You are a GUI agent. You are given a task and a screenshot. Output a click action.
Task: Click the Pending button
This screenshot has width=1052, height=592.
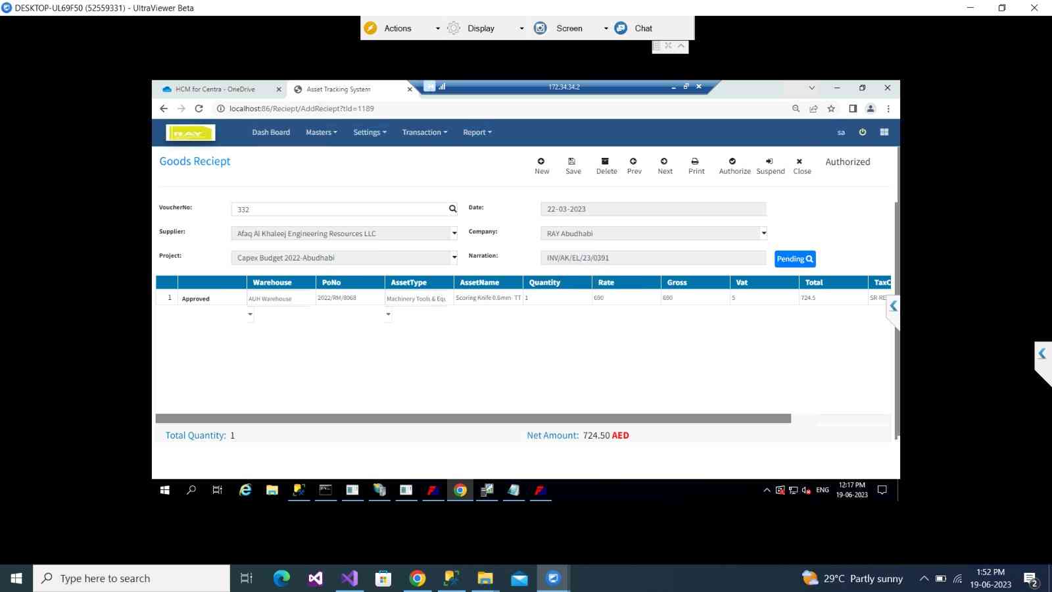pos(795,259)
